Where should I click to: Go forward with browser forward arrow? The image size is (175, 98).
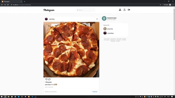(5, 5)
